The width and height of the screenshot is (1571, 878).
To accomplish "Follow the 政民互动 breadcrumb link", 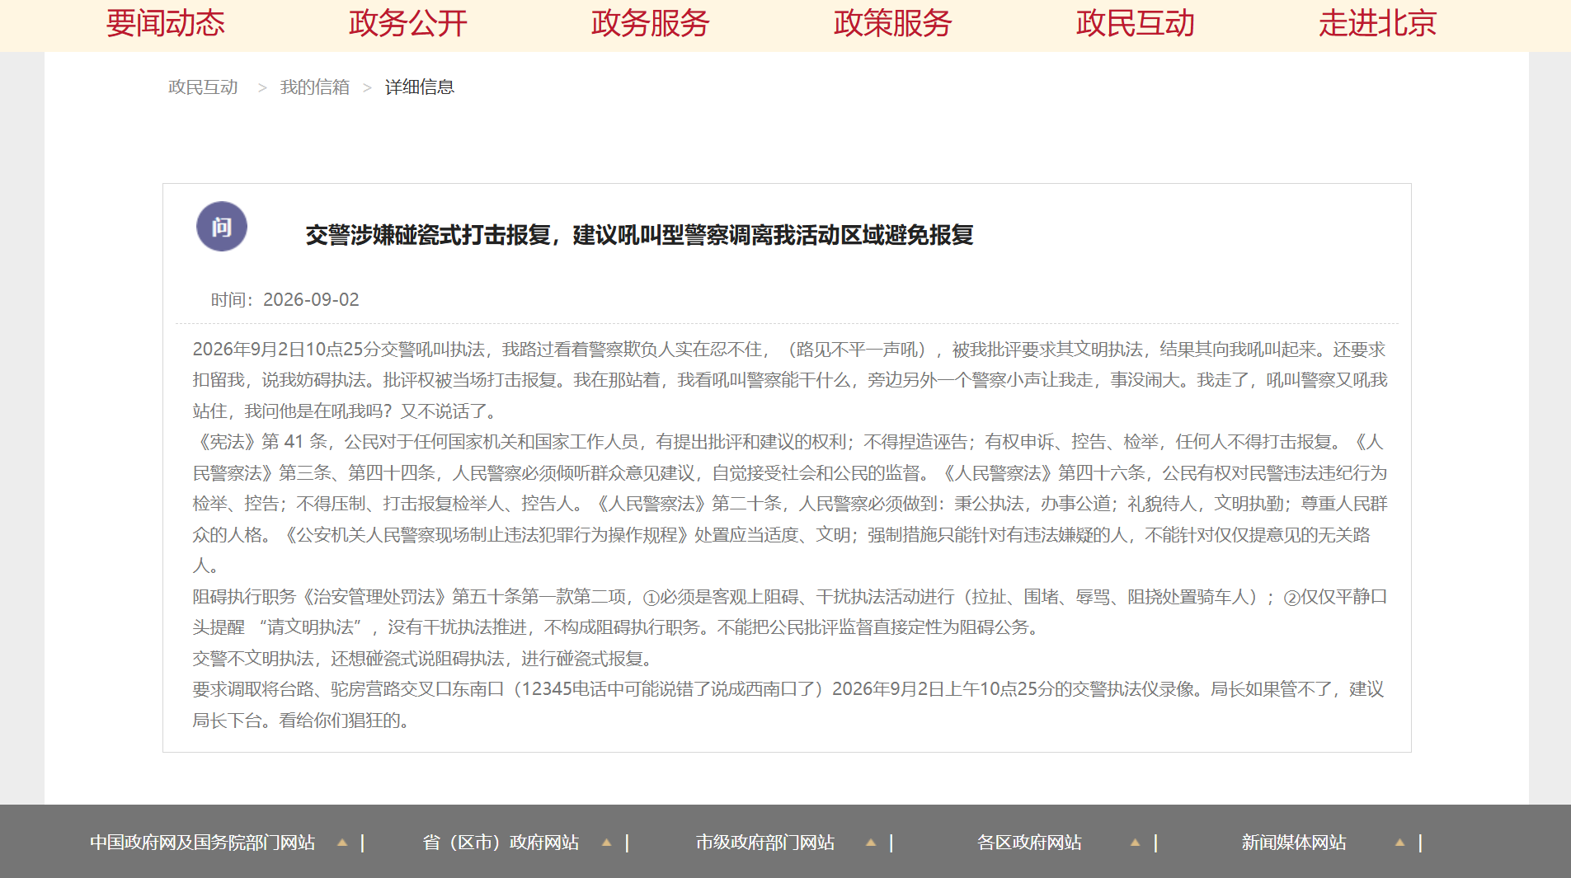I will pyautogui.click(x=203, y=87).
